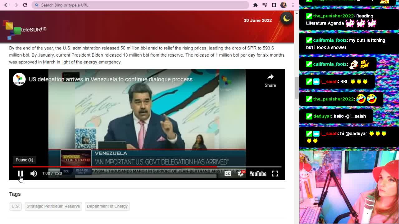Open the media playback control icon
Viewport: 399px width, 224px height.
265,5
